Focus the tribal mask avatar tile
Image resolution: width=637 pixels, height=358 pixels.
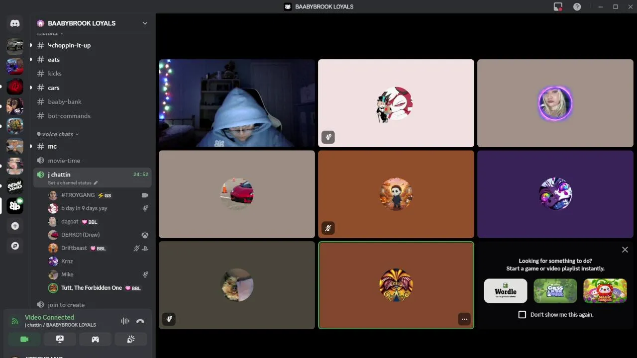click(x=396, y=285)
